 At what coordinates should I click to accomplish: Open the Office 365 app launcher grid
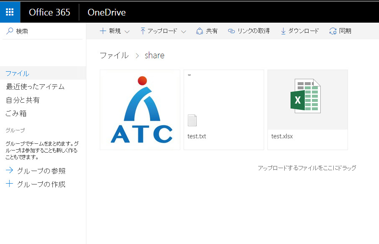pyautogui.click(x=10, y=12)
